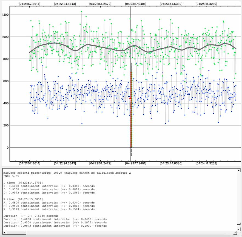Click bottom axis label 04:22:24.5543

(65, 163)
